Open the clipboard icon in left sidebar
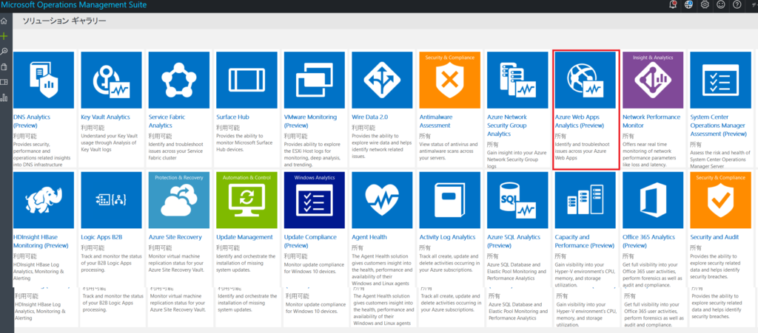Viewport: 758px width, 333px height. point(4,66)
